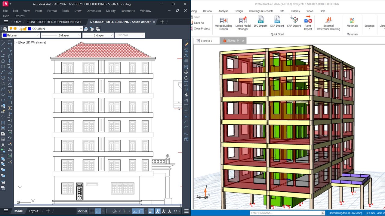Screen dimensions: 385x216
Task: Select the Mirror tool in modify toolbar
Action: (186, 55)
